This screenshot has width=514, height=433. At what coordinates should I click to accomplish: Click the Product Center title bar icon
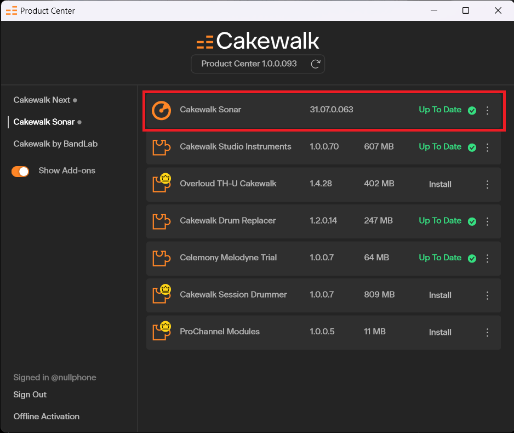pos(12,10)
